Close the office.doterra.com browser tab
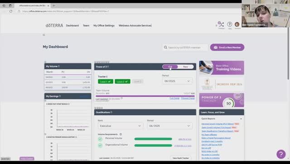Screen dimensions: 290x164 [48, 6]
